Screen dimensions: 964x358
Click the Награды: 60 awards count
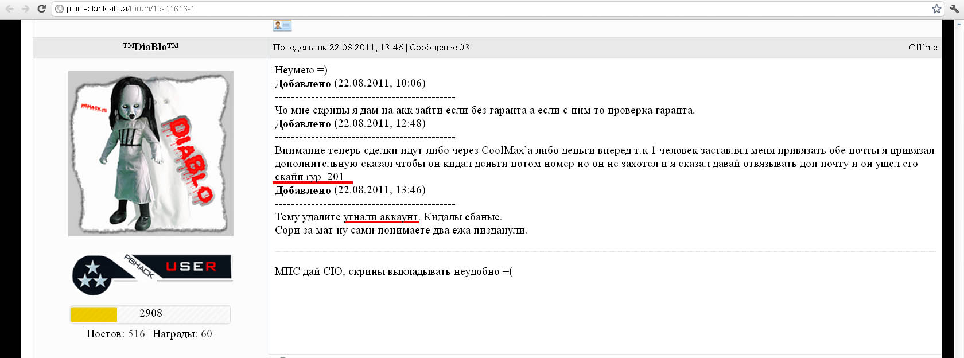coord(182,334)
